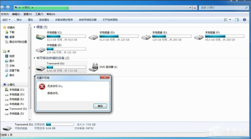Image resolution: width=251 pixels, height=139 pixels.
Task: Open the 工具(T) menu
Action: [x=39, y=14]
